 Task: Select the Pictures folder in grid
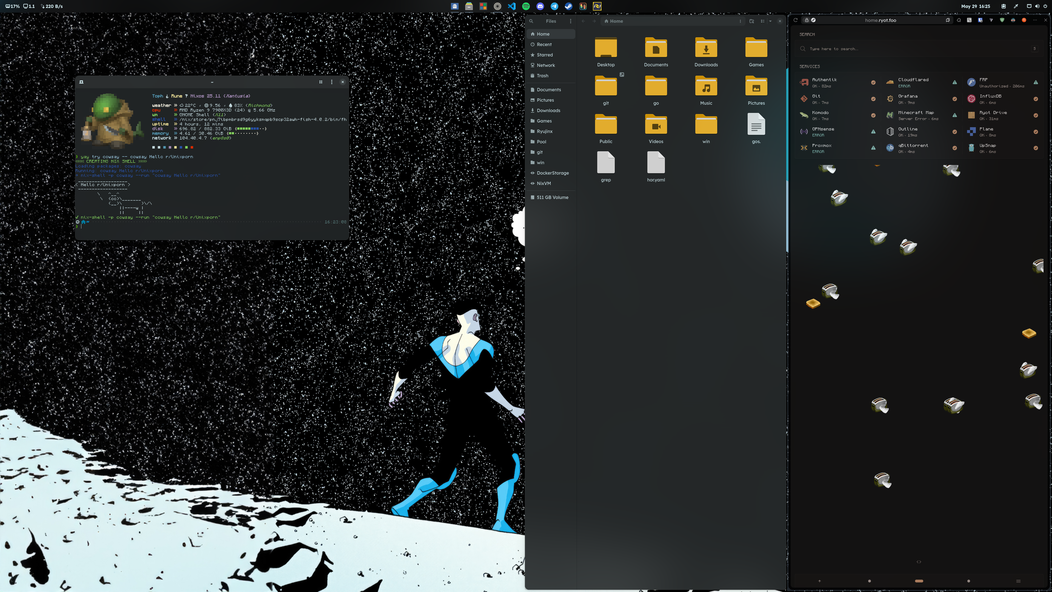coord(756,86)
